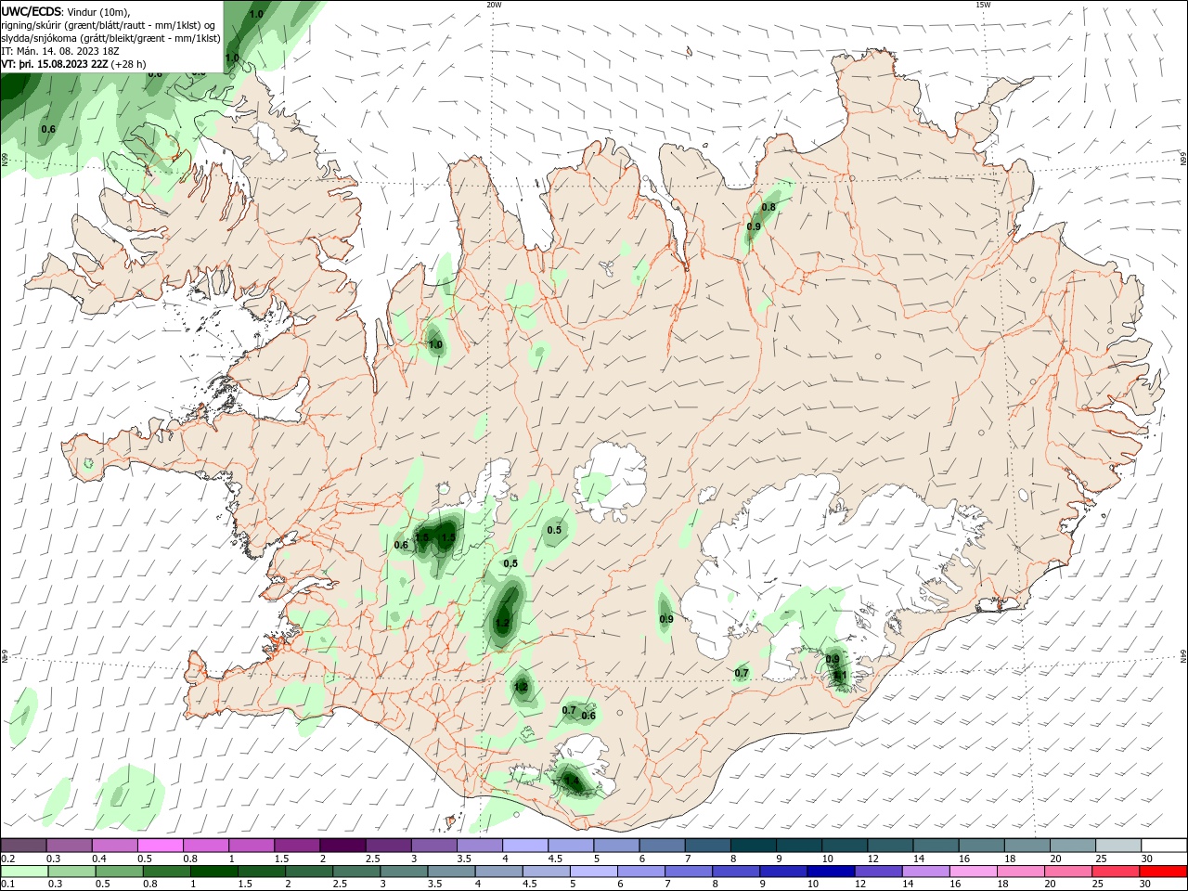Pick the lavender 14 swatch, lower legend
Image resolution: width=1188 pixels, height=891 pixels.
coord(925,872)
